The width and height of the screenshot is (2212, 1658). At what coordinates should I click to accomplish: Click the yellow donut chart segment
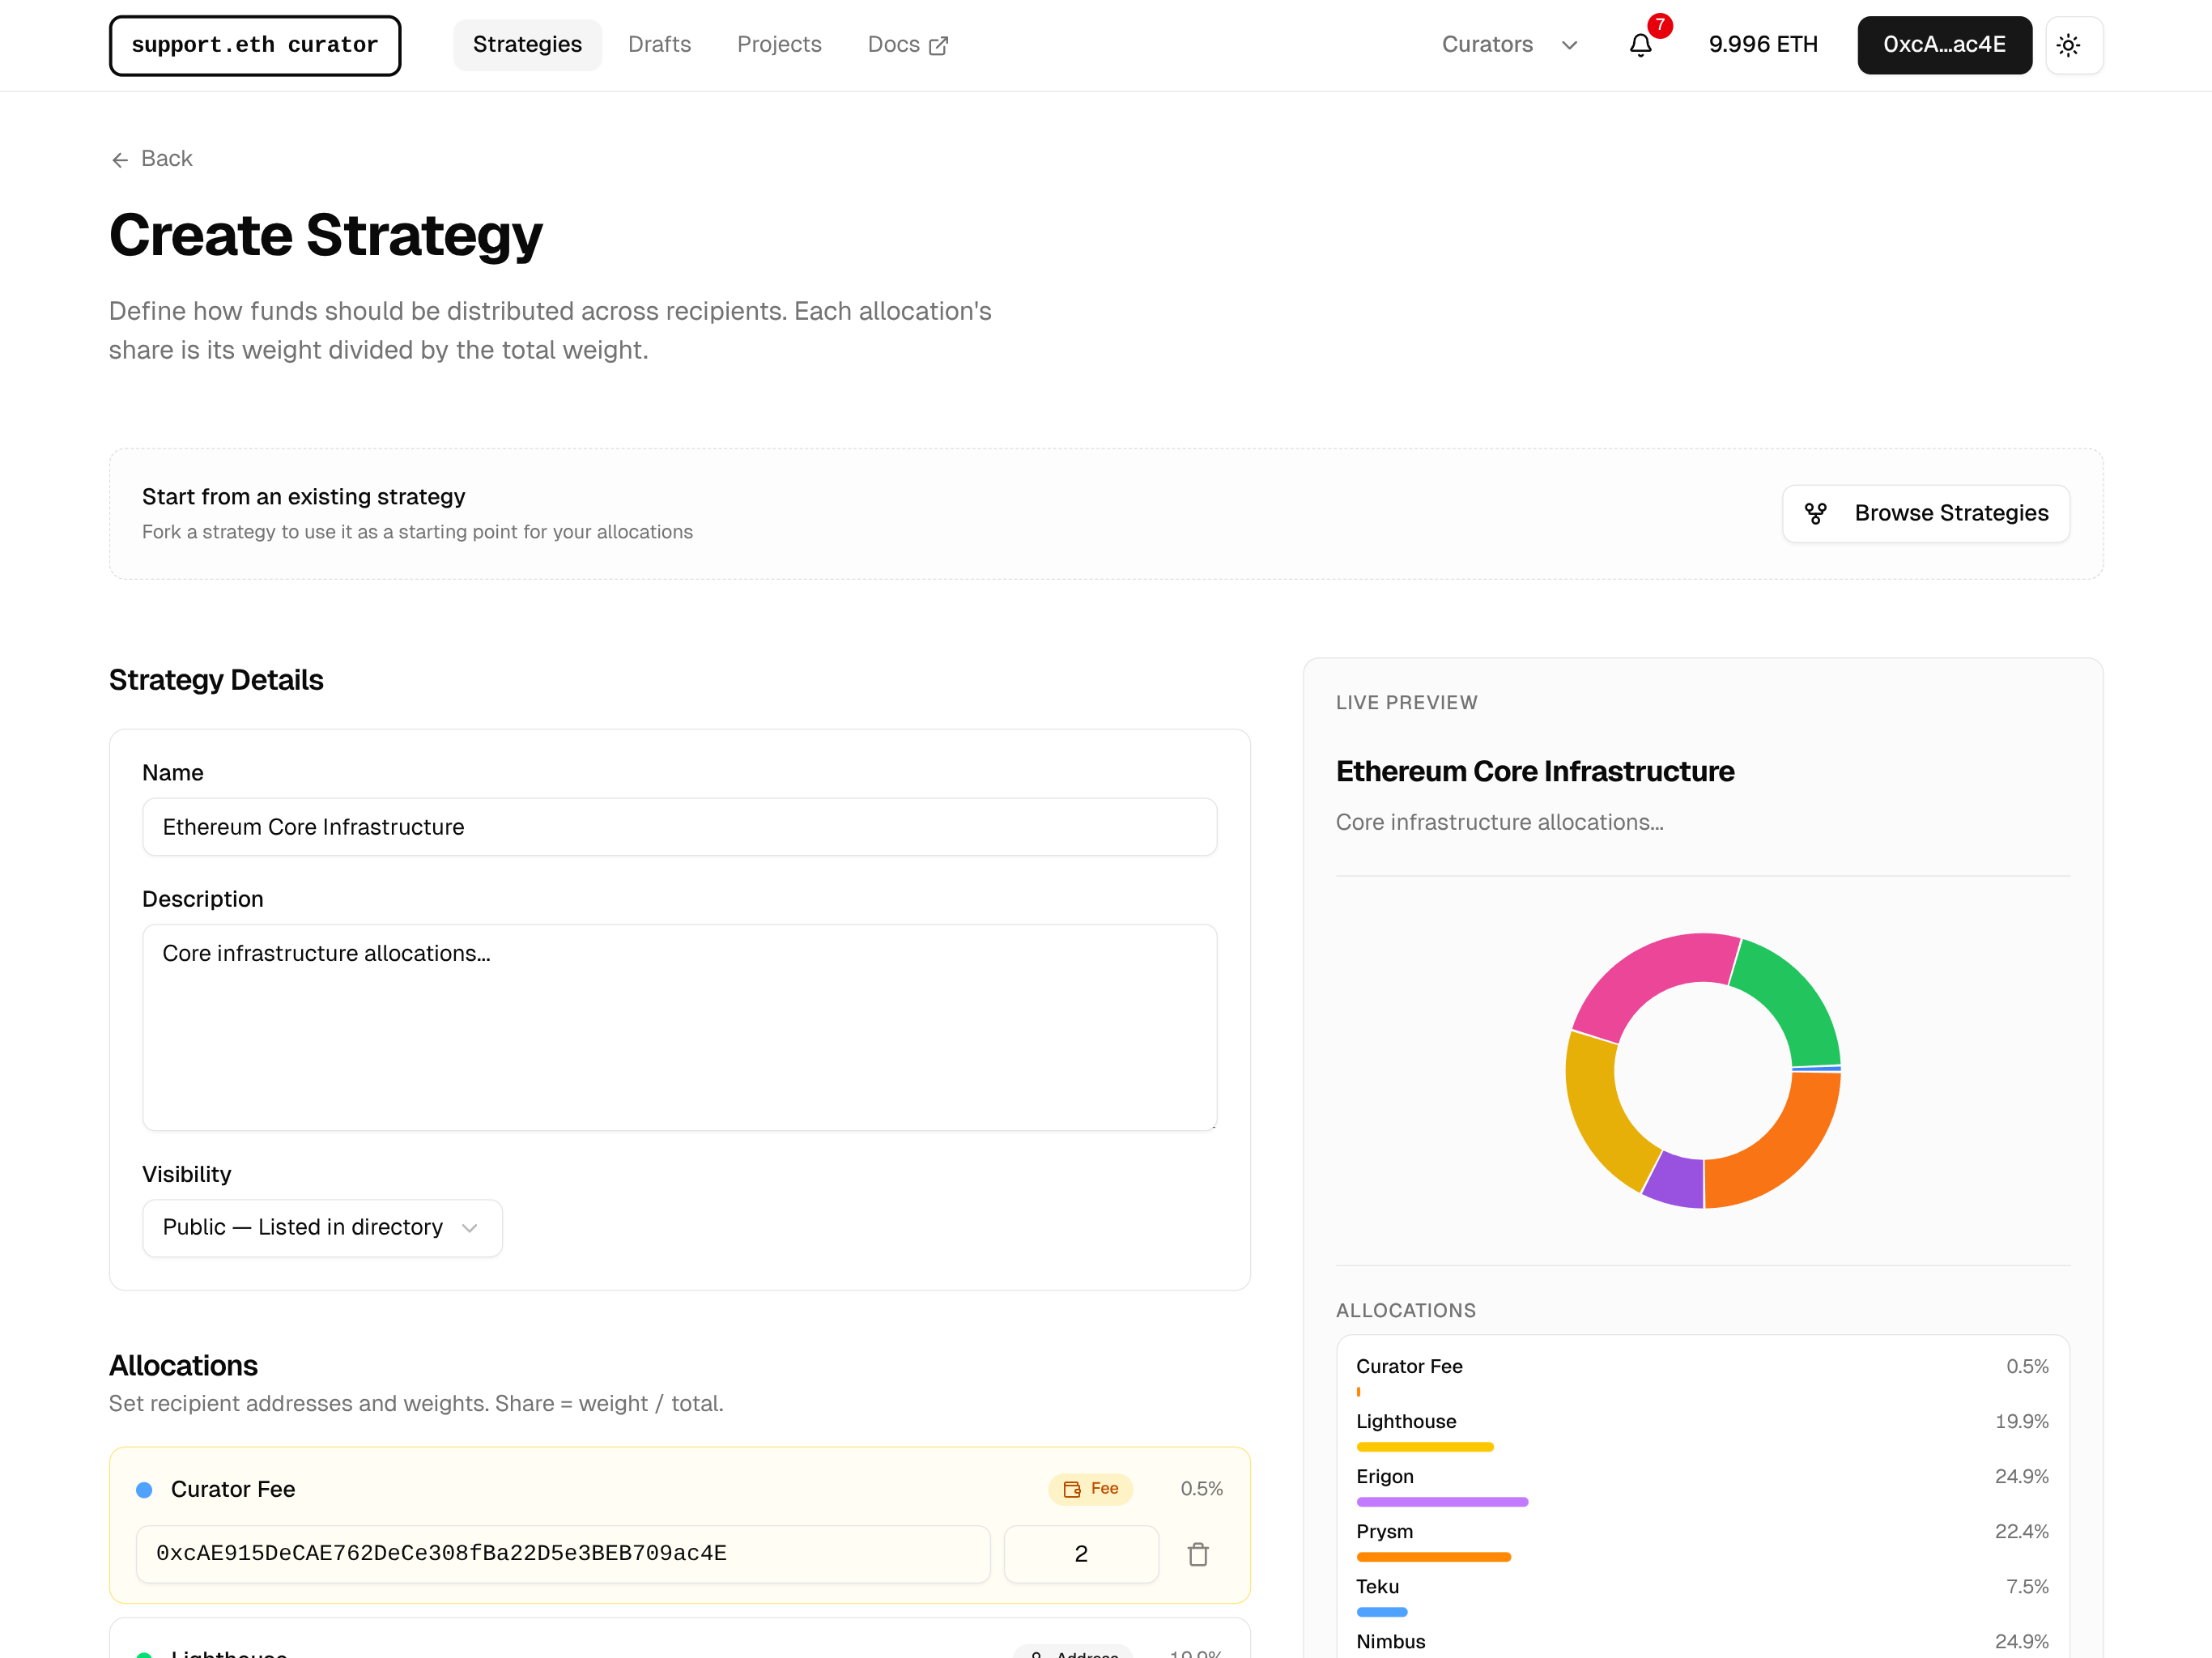(1601, 1113)
